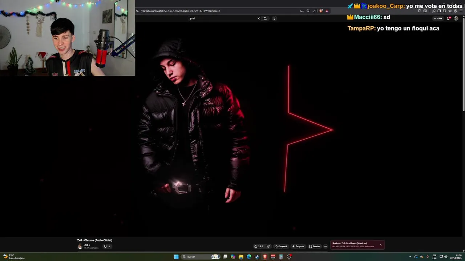Focus the YouTube search input field
The image size is (465, 261).
[x=222, y=18]
